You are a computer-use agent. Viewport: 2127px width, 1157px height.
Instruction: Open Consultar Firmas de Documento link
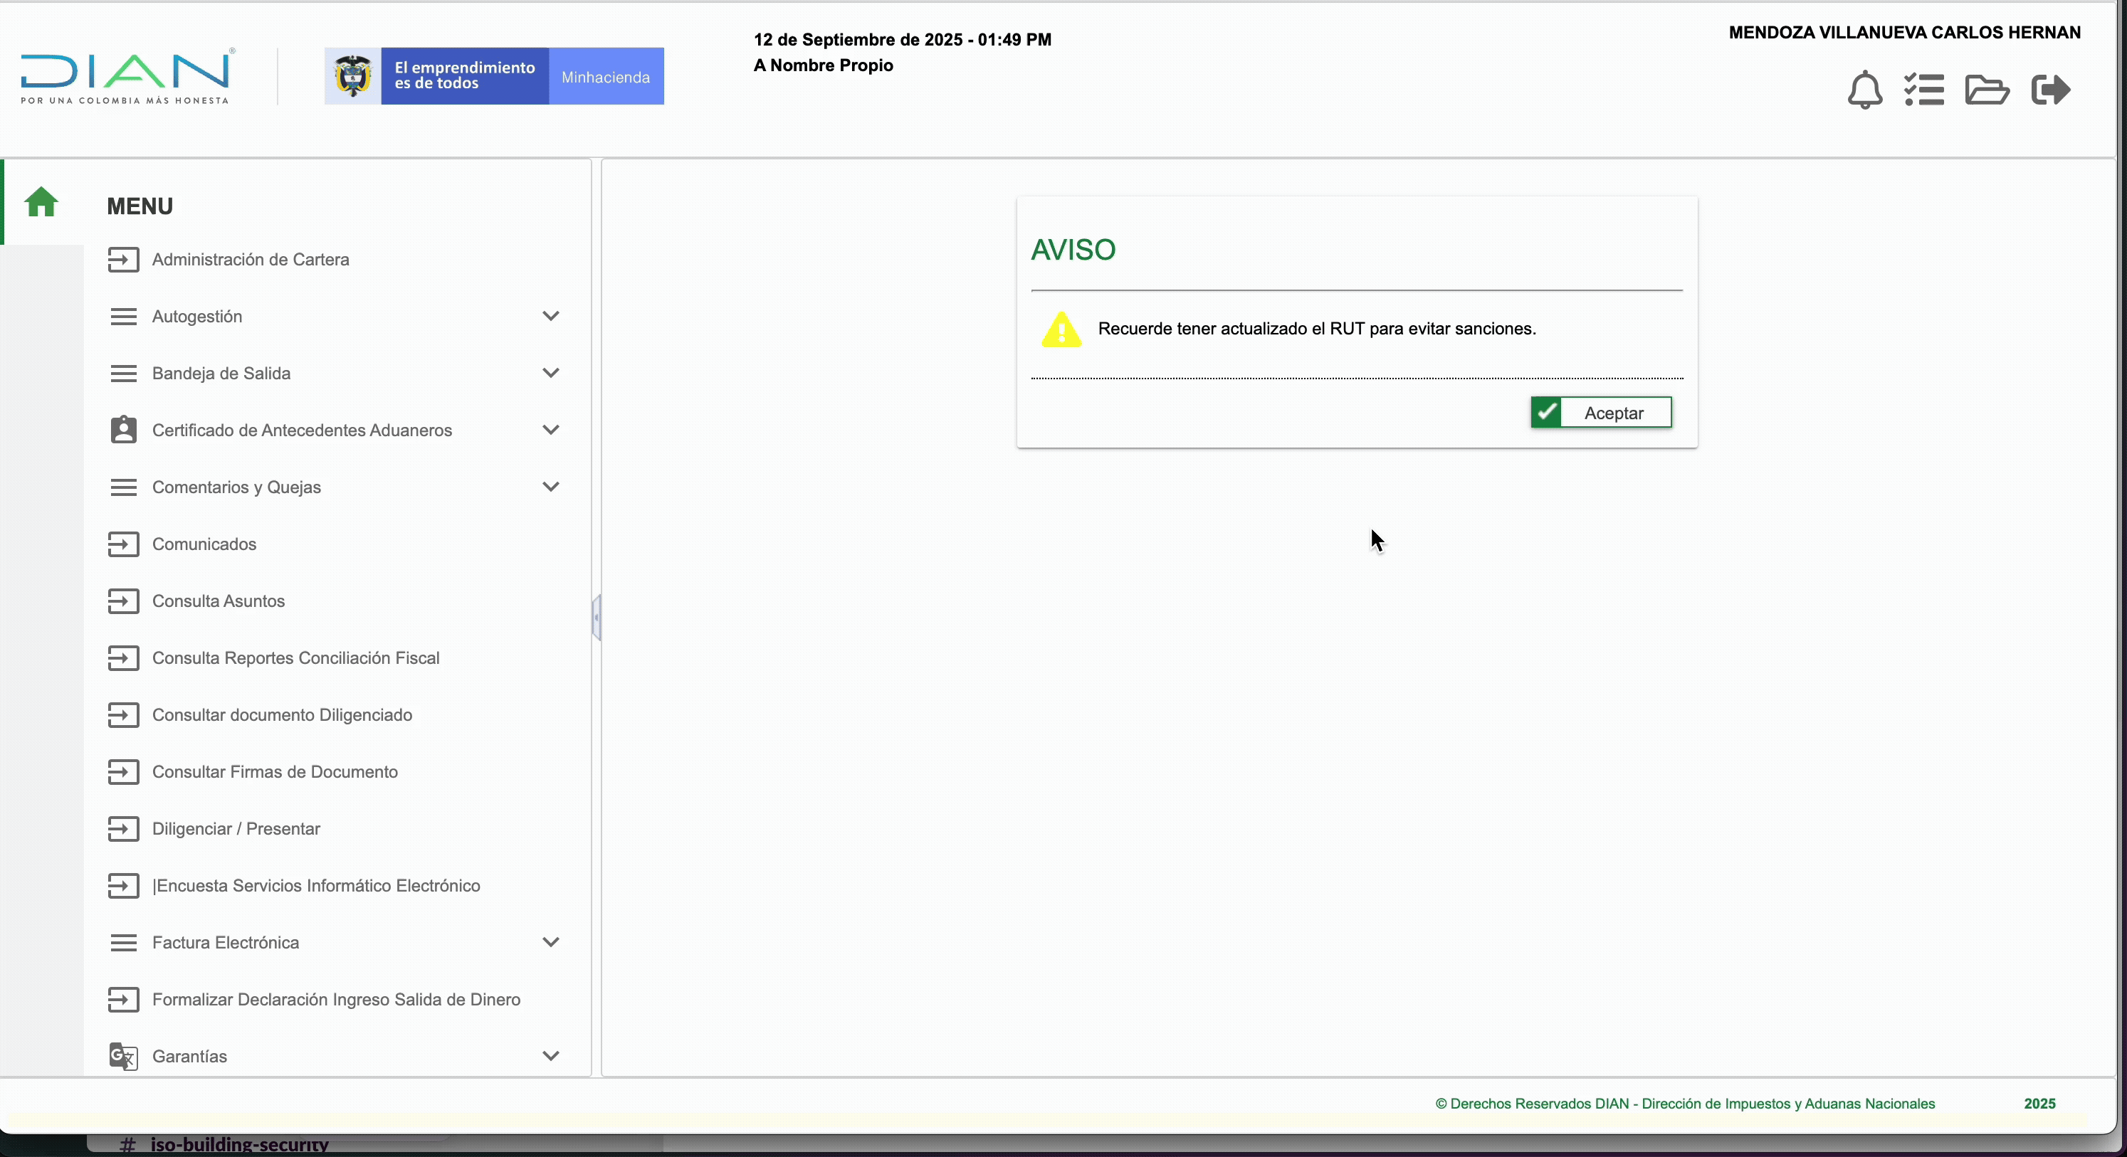[275, 773]
